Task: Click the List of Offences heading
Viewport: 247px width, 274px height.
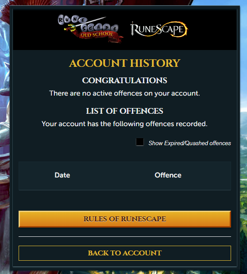Action: point(125,111)
